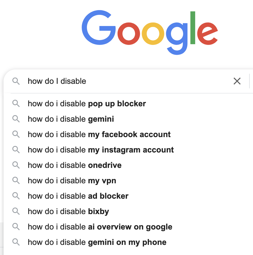Click the search icon beside my facebook account
Viewport: 253px width, 255px height.
click(x=16, y=134)
